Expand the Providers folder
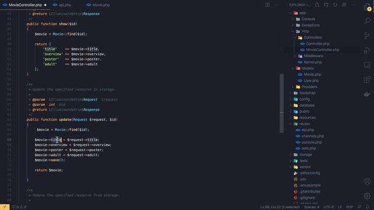Image resolution: width=374 pixels, height=210 pixels. pyautogui.click(x=309, y=87)
